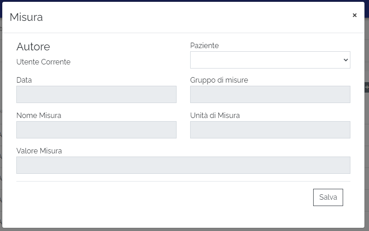The image size is (369, 231).
Task: Click the Autore heading
Action: (33, 46)
